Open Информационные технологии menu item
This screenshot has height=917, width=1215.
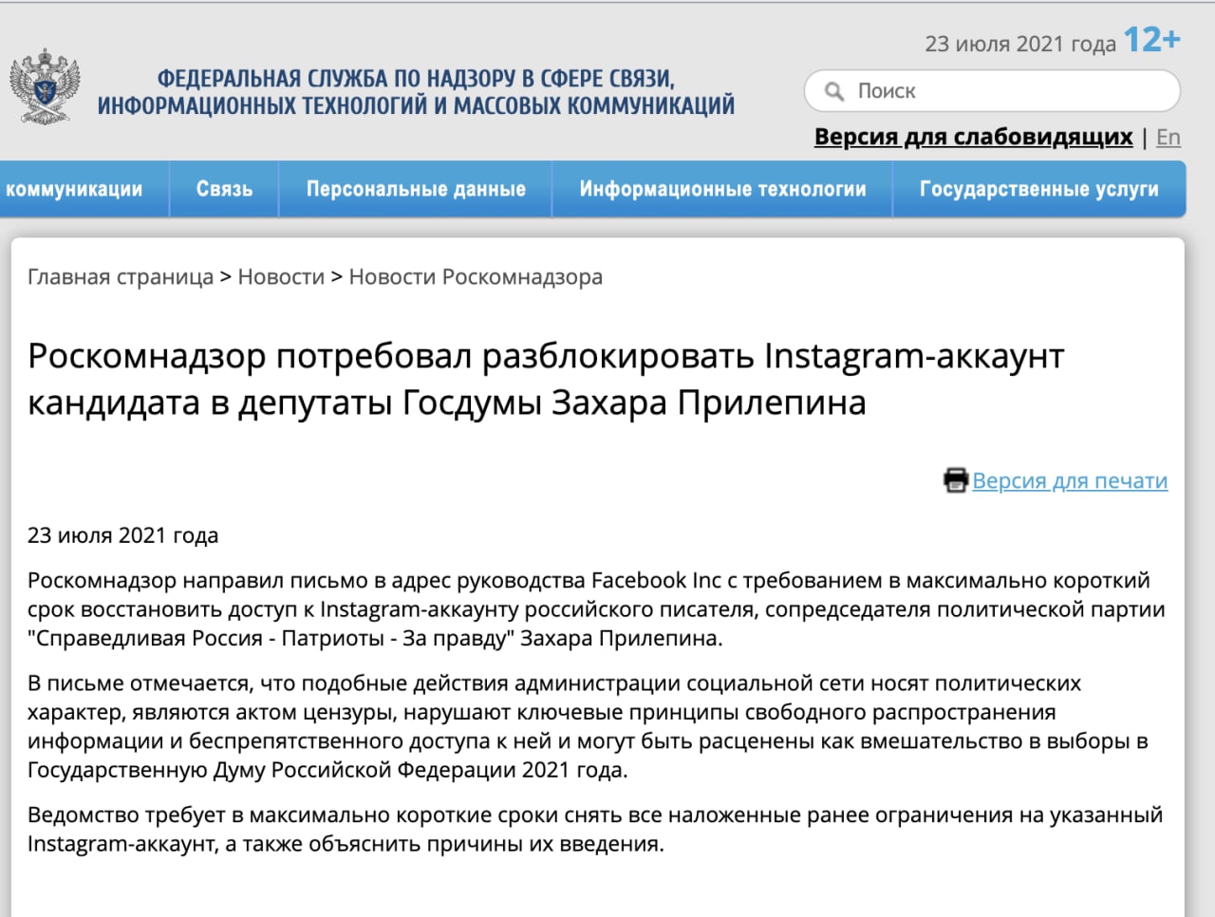(x=723, y=189)
